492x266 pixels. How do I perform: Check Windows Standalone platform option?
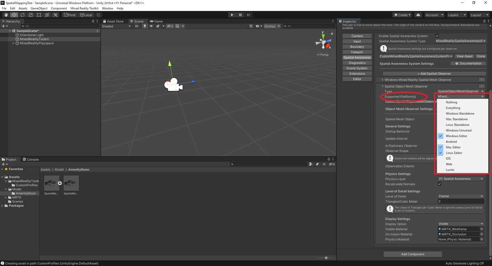pos(462,113)
